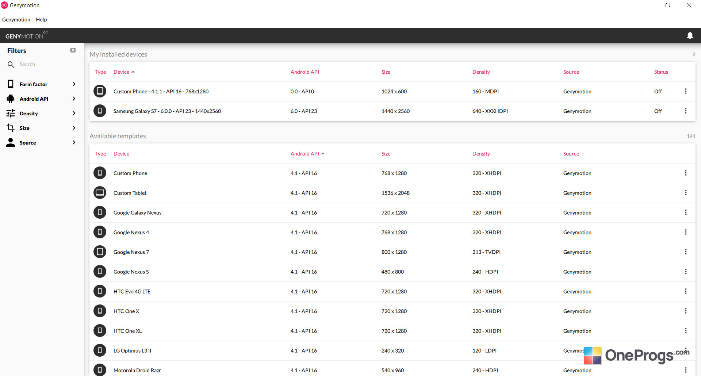
Task: Click the Genymotion logo in the dark header
Action: [27, 35]
